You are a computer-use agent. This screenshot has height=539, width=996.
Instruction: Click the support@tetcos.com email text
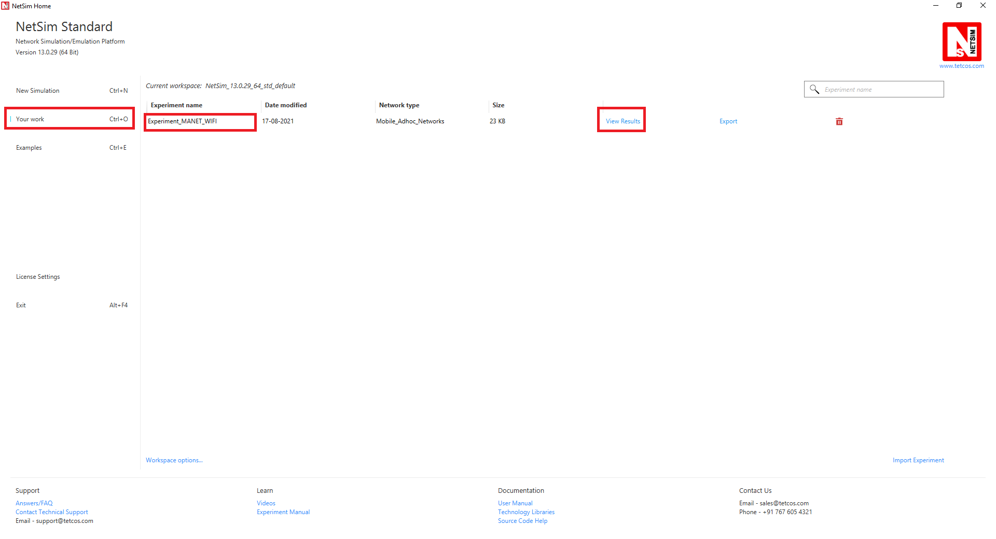64,521
